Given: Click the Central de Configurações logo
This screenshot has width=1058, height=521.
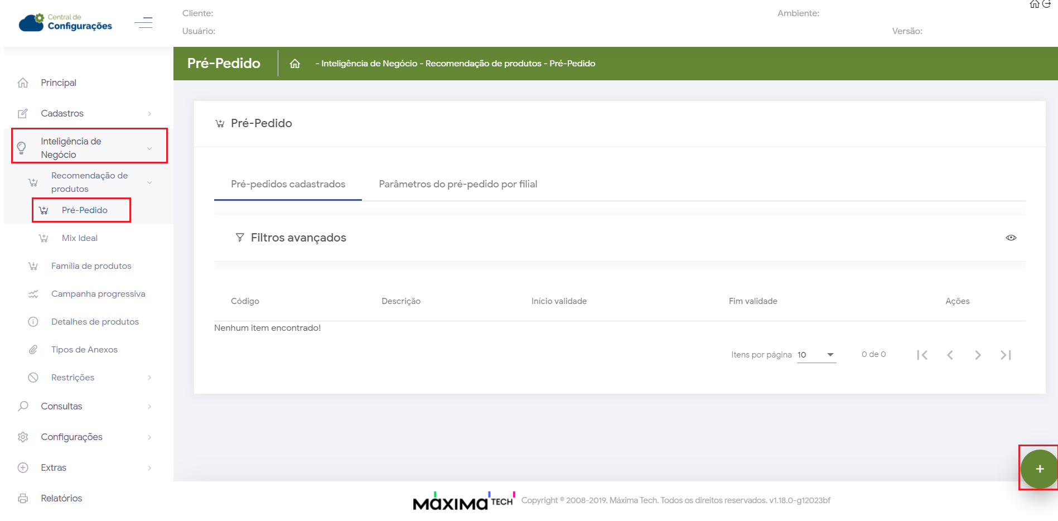Looking at the screenshot, I should (x=66, y=22).
